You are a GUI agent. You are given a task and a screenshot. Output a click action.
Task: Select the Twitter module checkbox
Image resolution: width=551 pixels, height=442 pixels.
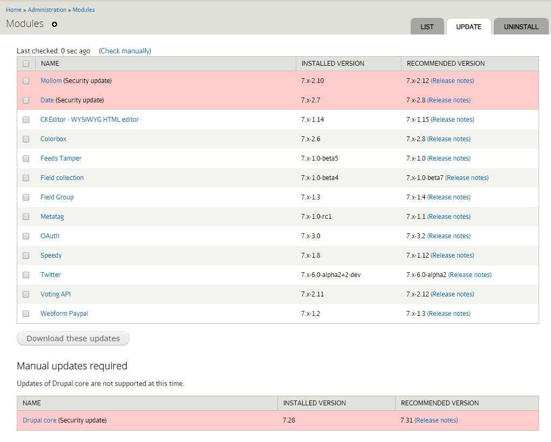pos(26,275)
